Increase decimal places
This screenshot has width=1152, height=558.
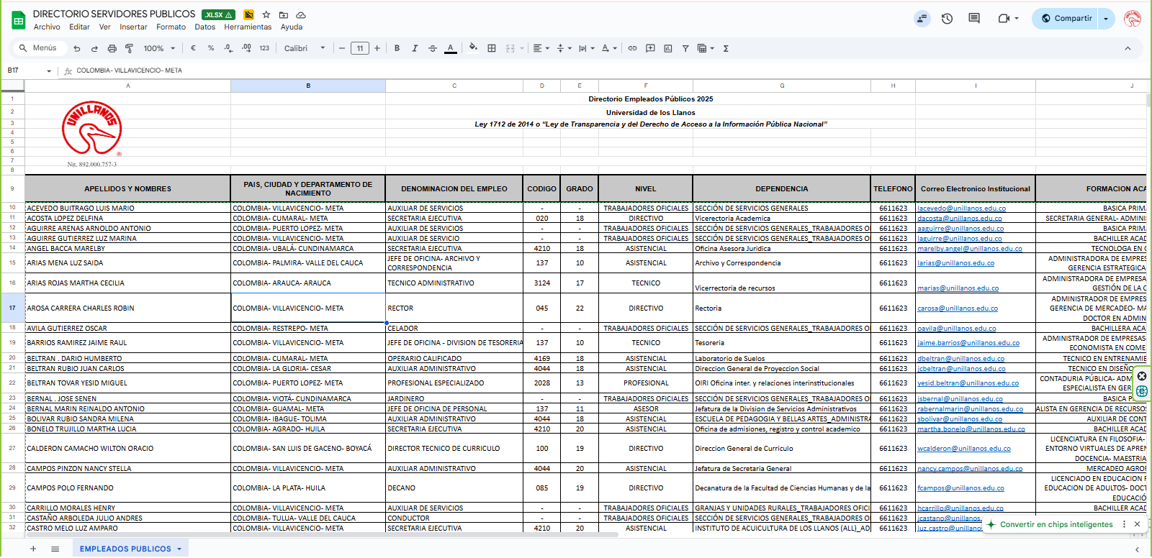click(246, 48)
